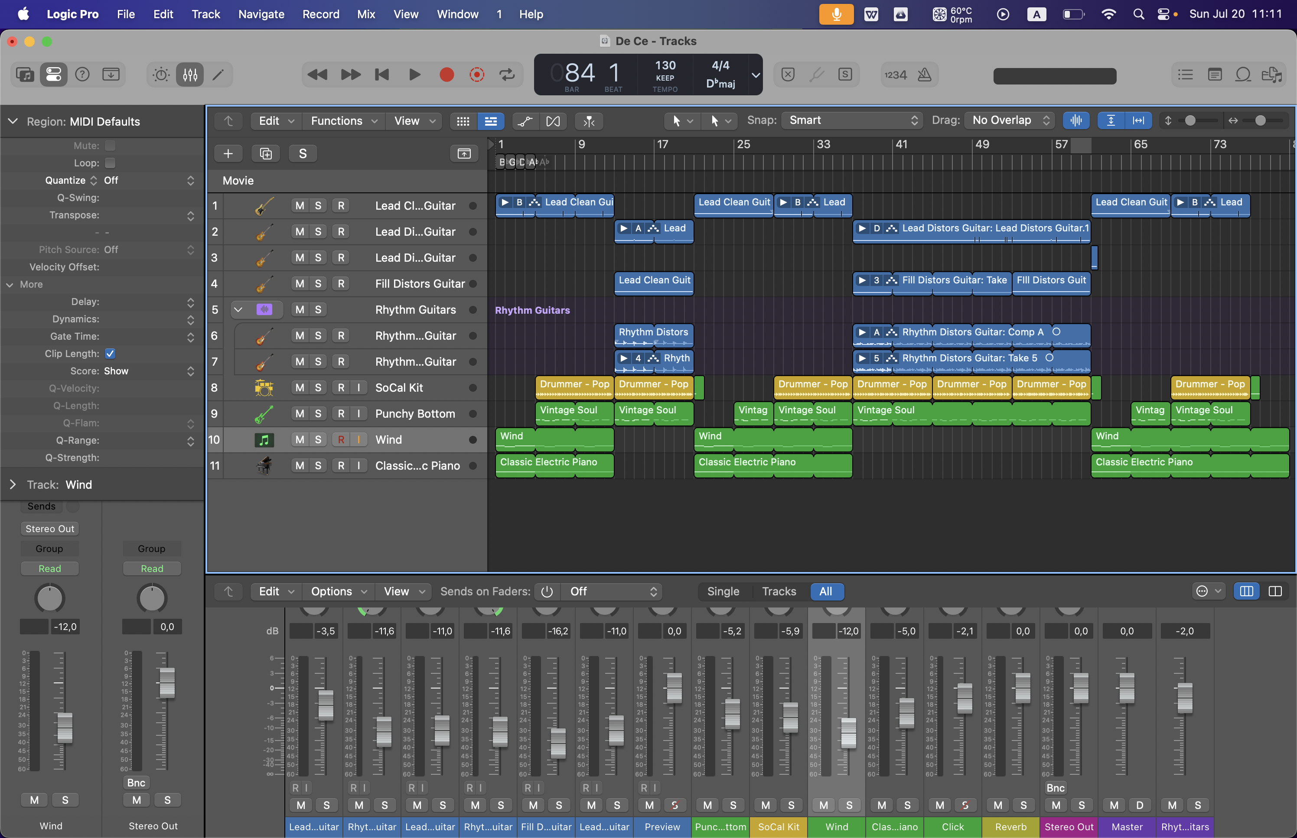
Task: Switch to grid view button in tracks area
Action: point(463,121)
